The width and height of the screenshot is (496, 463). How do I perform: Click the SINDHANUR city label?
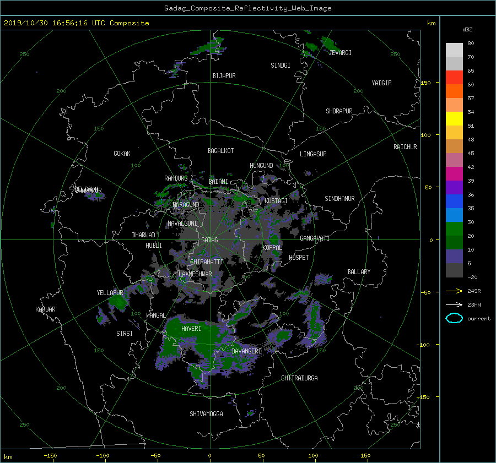[339, 199]
